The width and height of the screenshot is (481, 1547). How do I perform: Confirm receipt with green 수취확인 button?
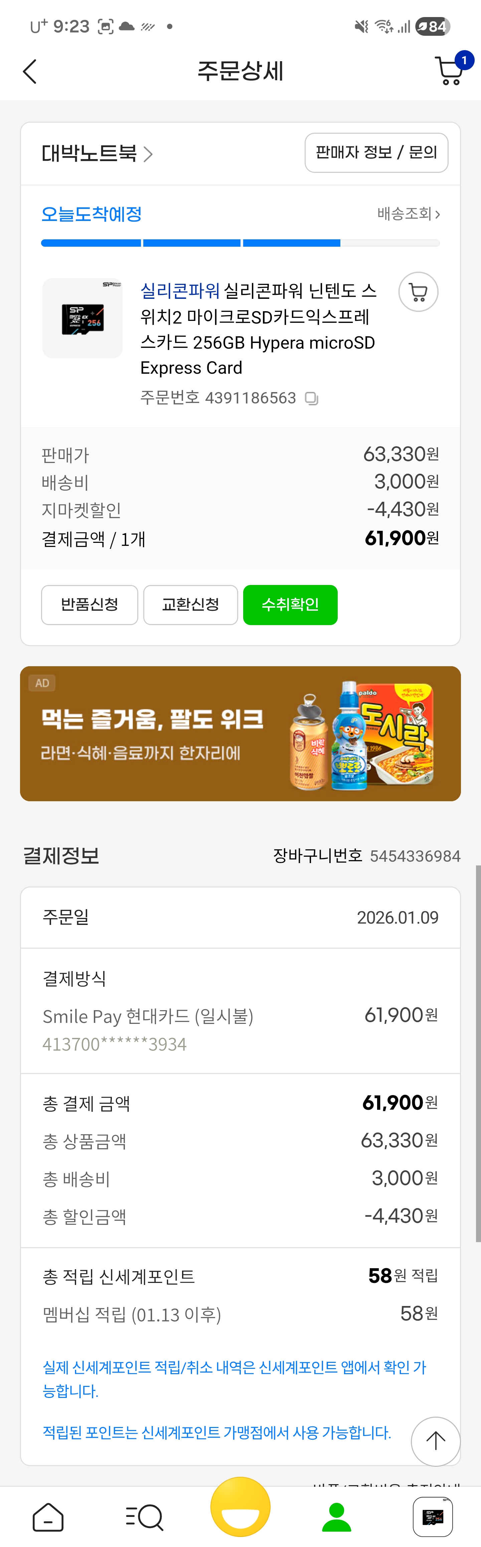click(x=290, y=605)
